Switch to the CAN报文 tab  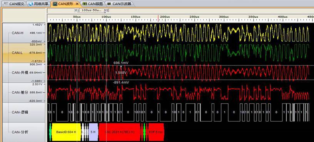tap(15, 4)
